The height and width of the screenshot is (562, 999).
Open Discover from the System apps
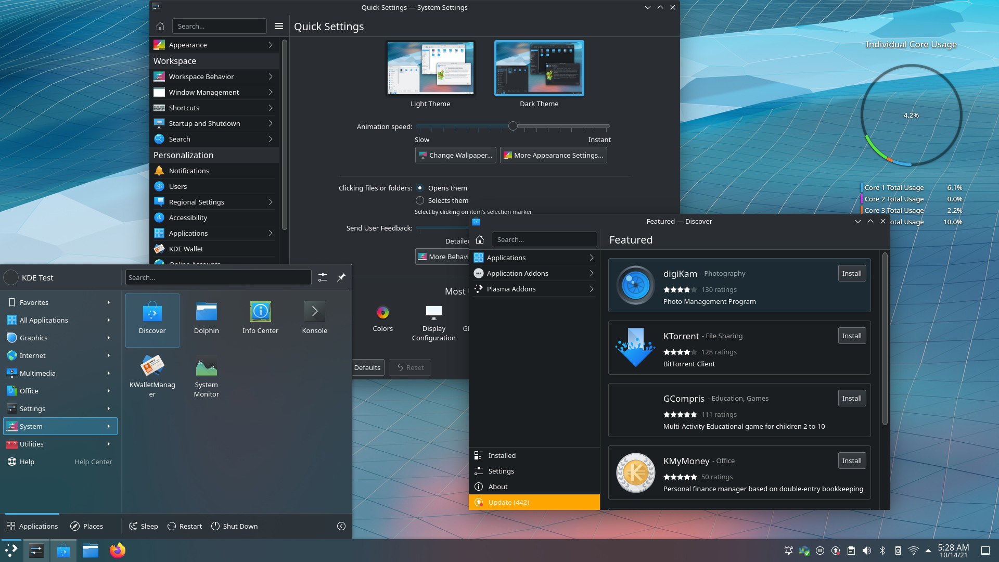point(152,320)
